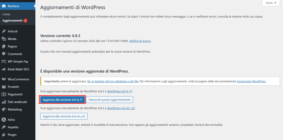Click the Articoli pushpin icon
The width and height of the screenshot is (283, 140).
(4, 31)
